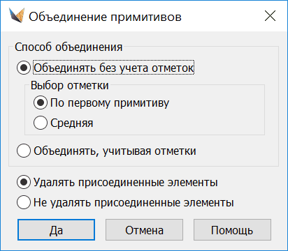
Task: Select the Объединять без учета отметок radio circle
Action: [x=24, y=68]
